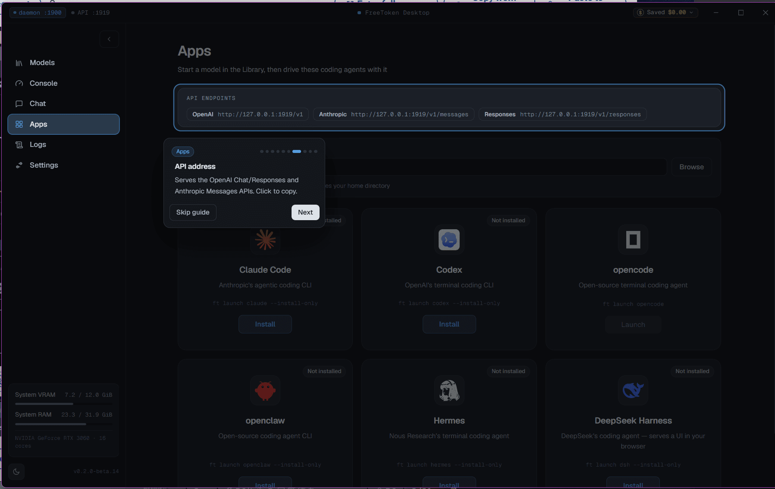Viewport: 775px width, 489px height.
Task: Click Skip guide in the tour popup
Action: [x=193, y=212]
